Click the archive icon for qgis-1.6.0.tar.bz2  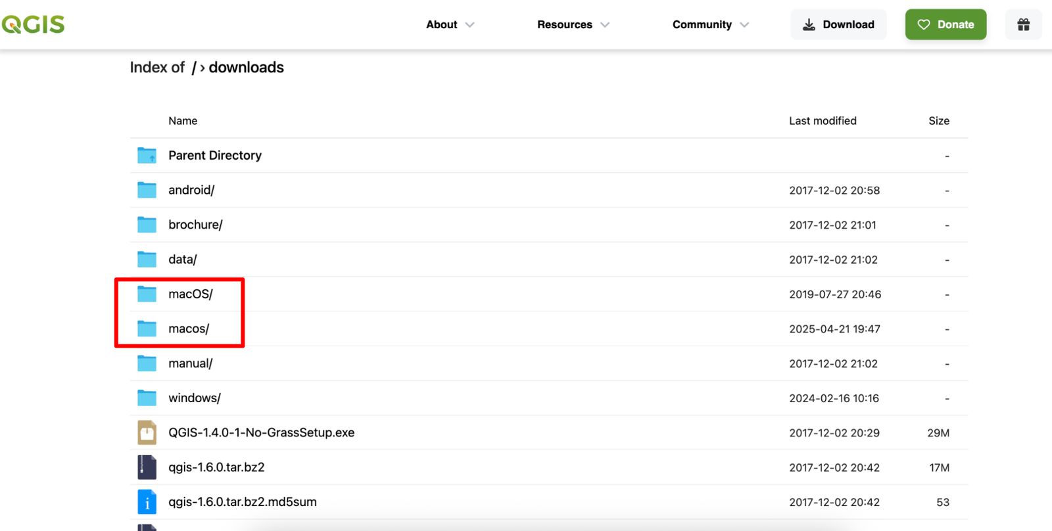tap(147, 467)
